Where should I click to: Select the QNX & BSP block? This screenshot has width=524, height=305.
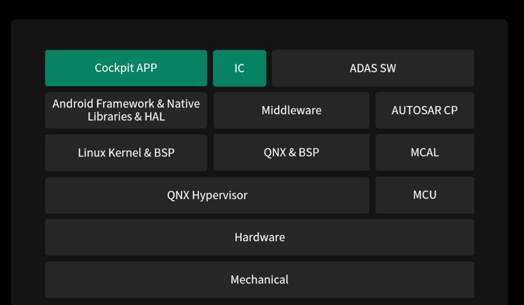pos(291,153)
